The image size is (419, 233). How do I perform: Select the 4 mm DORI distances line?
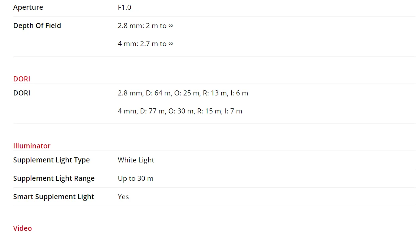tap(180, 111)
